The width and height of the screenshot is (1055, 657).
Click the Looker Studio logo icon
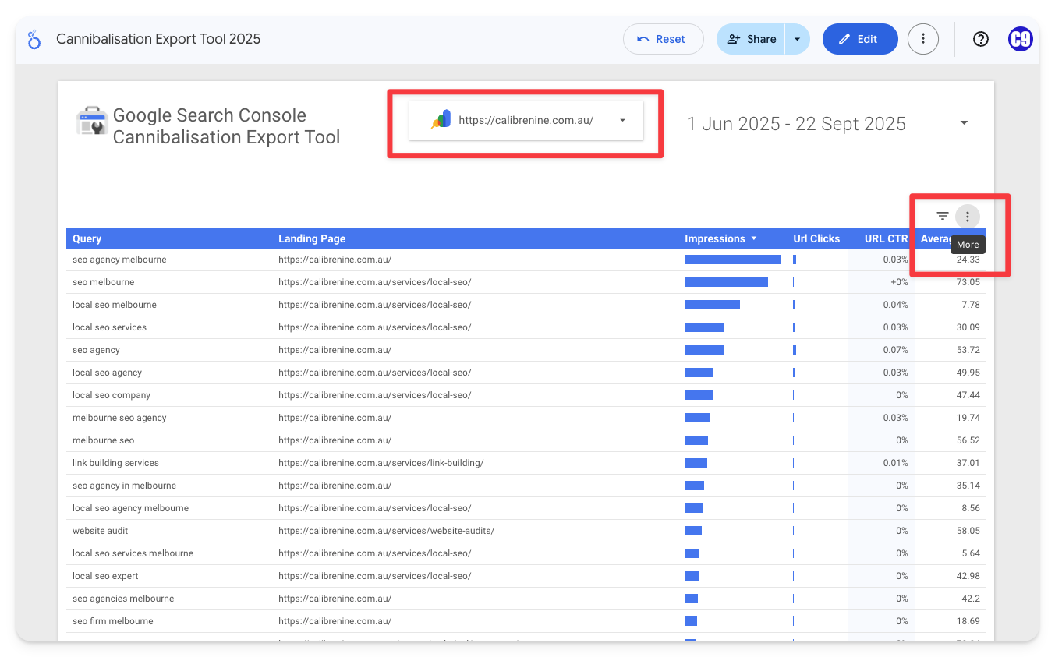pos(34,40)
